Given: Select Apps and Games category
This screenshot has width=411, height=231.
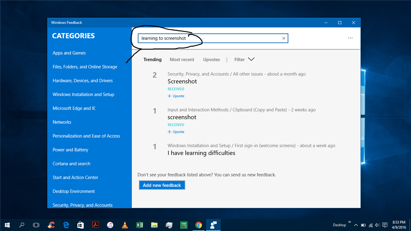Looking at the screenshot, I should click(69, 53).
